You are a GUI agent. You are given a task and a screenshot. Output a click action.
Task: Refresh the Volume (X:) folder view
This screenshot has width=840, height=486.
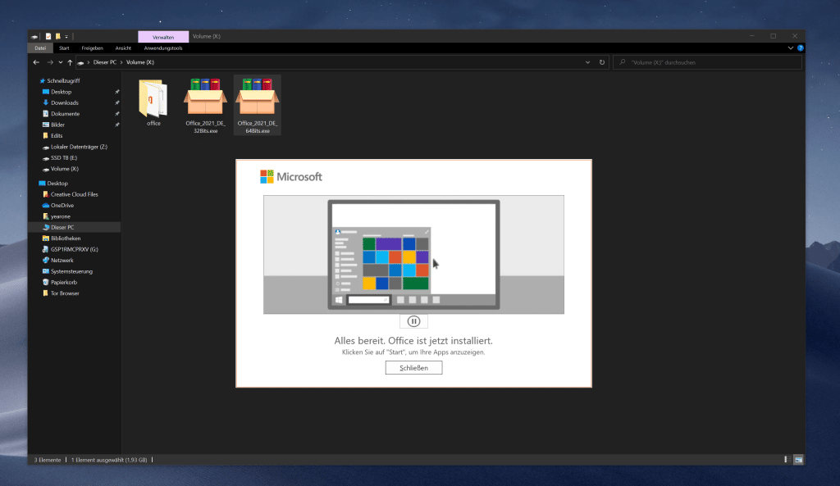[601, 62]
